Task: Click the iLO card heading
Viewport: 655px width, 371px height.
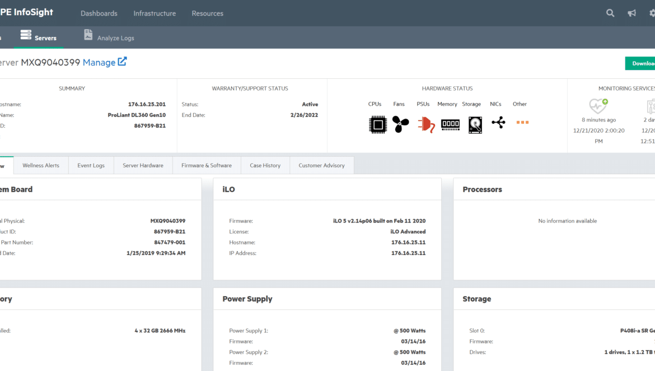Action: pyautogui.click(x=228, y=190)
